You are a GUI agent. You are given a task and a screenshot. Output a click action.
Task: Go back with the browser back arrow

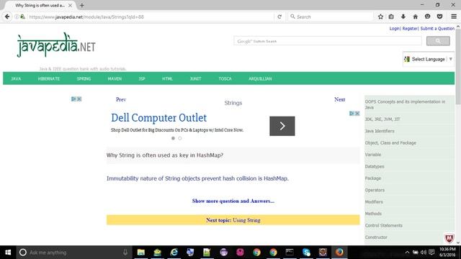[7, 17]
